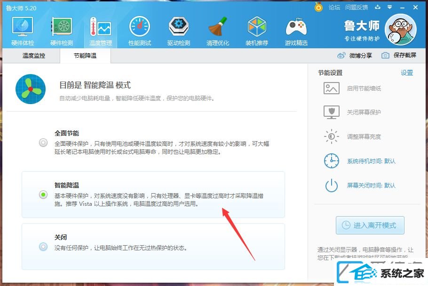Open 设置 link in 节能设置 panel
Image resolution: width=428 pixels, height=286 pixels.
tap(407, 73)
